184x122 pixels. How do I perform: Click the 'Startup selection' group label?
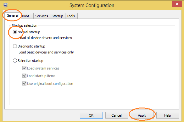tap(25, 25)
